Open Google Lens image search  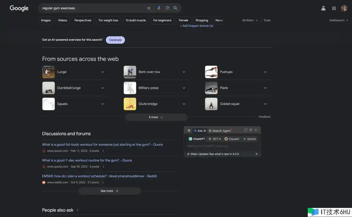tap(167, 8)
